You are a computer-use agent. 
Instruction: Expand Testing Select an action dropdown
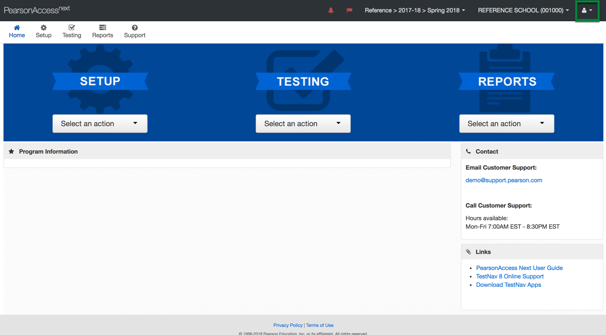click(x=303, y=124)
